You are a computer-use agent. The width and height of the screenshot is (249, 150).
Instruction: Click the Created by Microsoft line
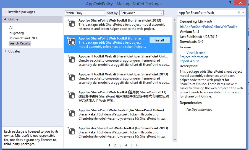coord(196,22)
